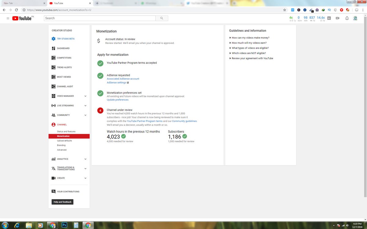The height and width of the screenshot is (229, 367).
Task: Open the channel avatar menu
Action: [356, 18]
